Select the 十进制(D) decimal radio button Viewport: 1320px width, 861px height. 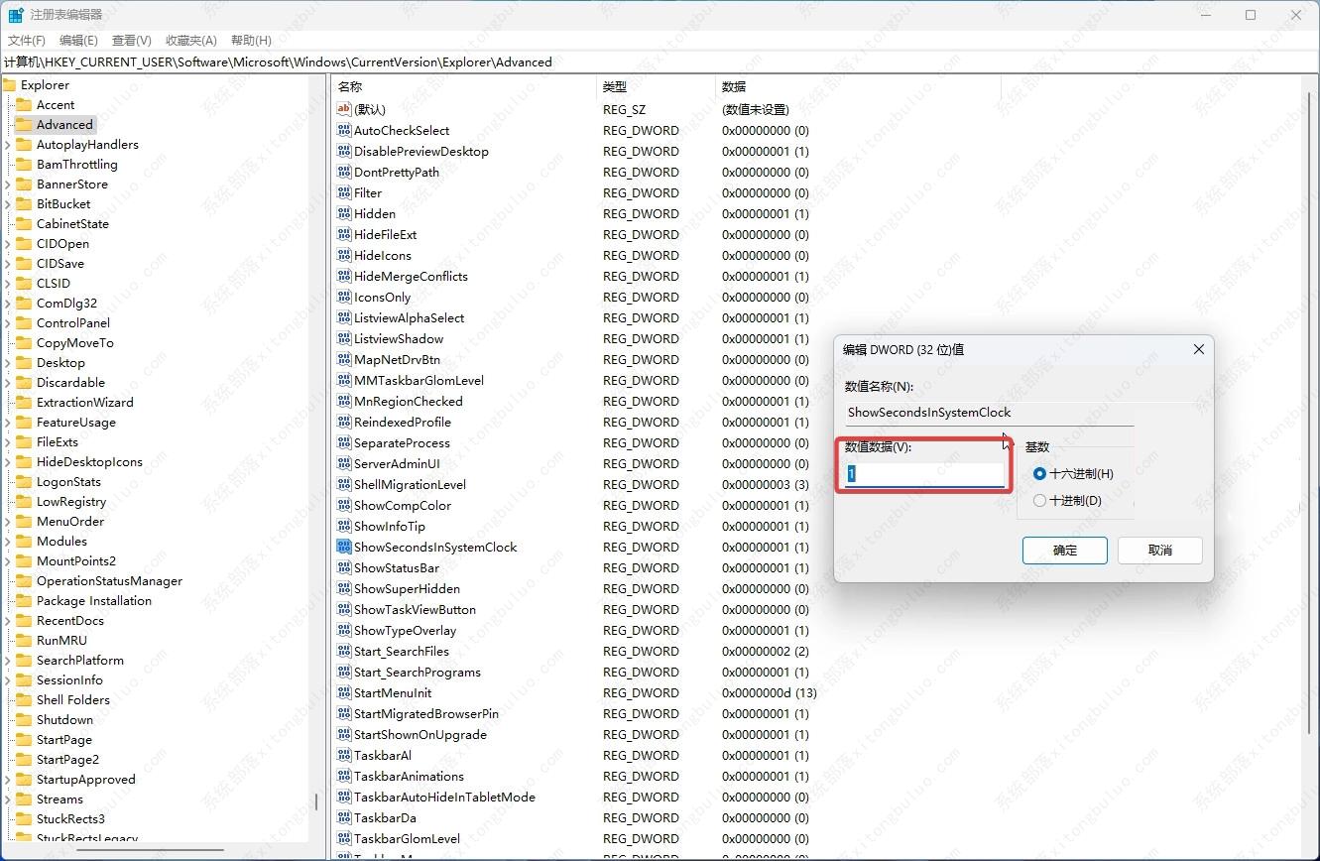pos(1039,501)
